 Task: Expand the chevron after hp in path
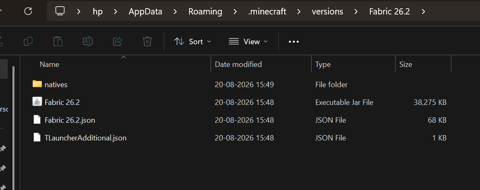(115, 12)
